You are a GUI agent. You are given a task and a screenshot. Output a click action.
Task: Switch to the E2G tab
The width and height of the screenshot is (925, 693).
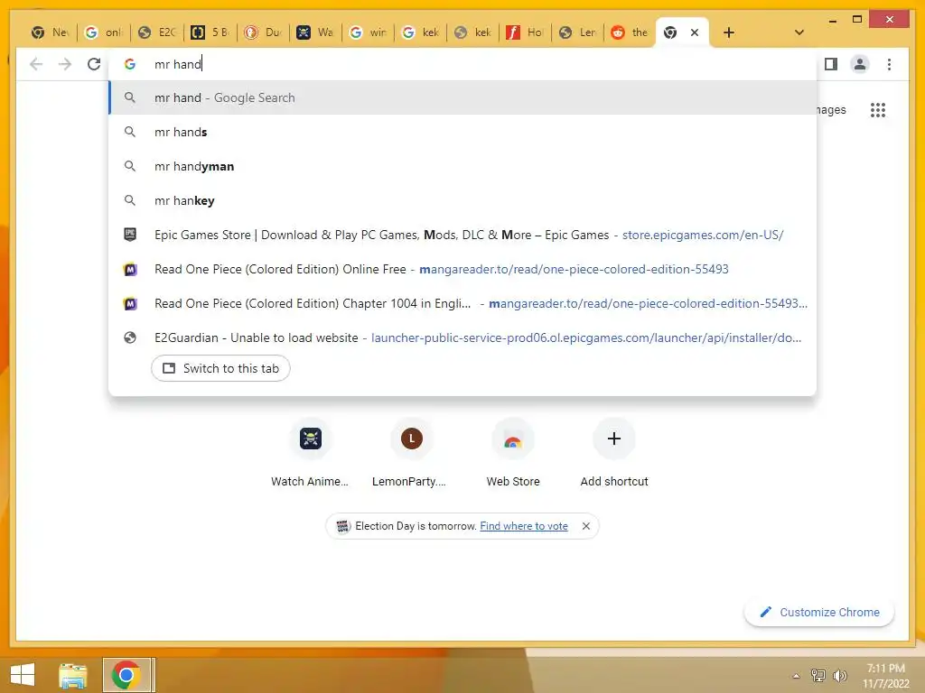pos(156,32)
